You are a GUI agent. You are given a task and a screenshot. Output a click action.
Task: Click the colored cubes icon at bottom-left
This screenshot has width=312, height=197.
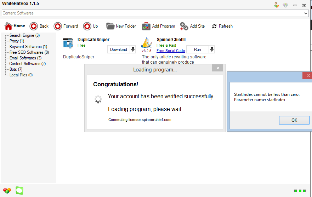[7, 191]
